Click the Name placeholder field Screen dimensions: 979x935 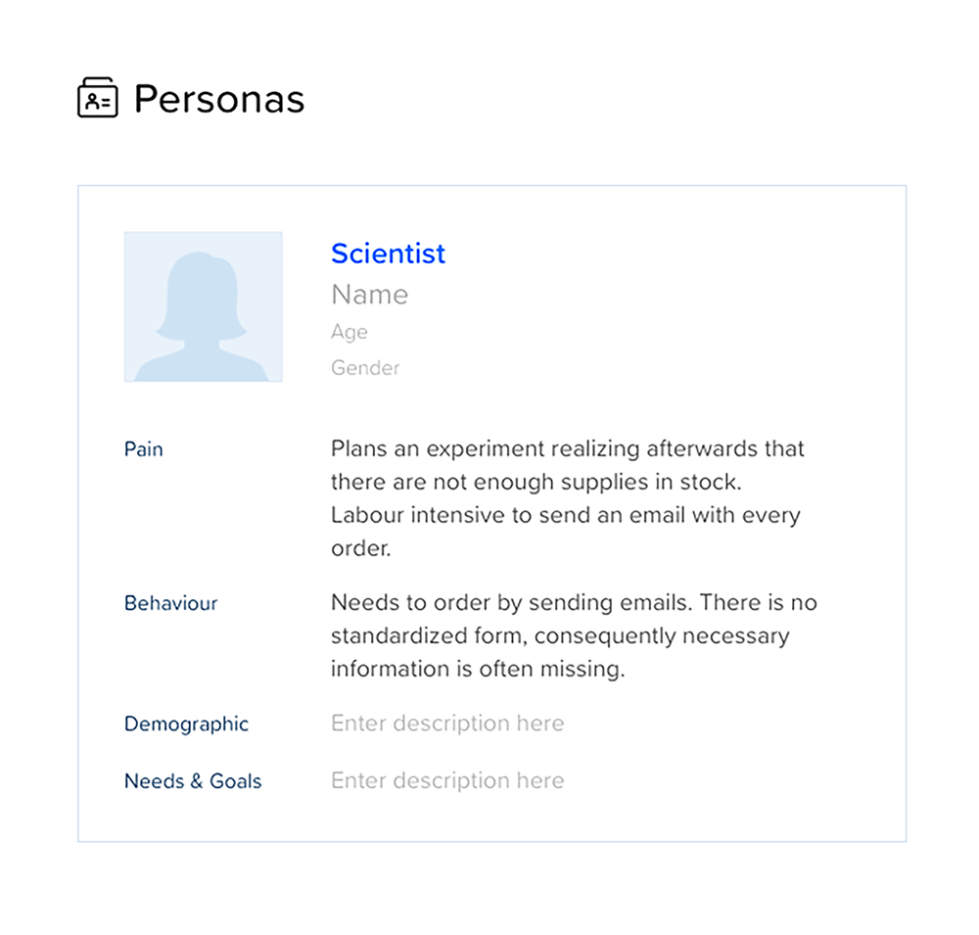tap(369, 295)
